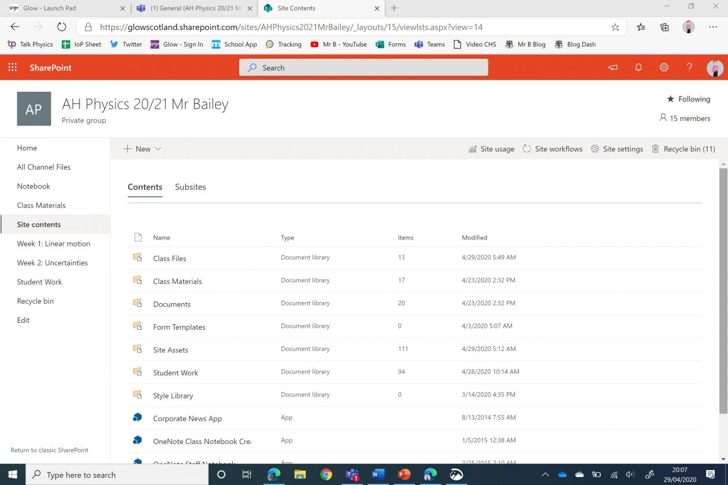The width and height of the screenshot is (728, 485).
Task: Click Return to classic SharePoint link
Action: click(x=50, y=450)
